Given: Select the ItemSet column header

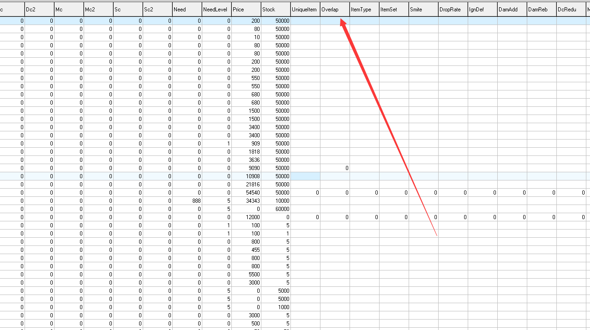Looking at the screenshot, I should coord(394,10).
